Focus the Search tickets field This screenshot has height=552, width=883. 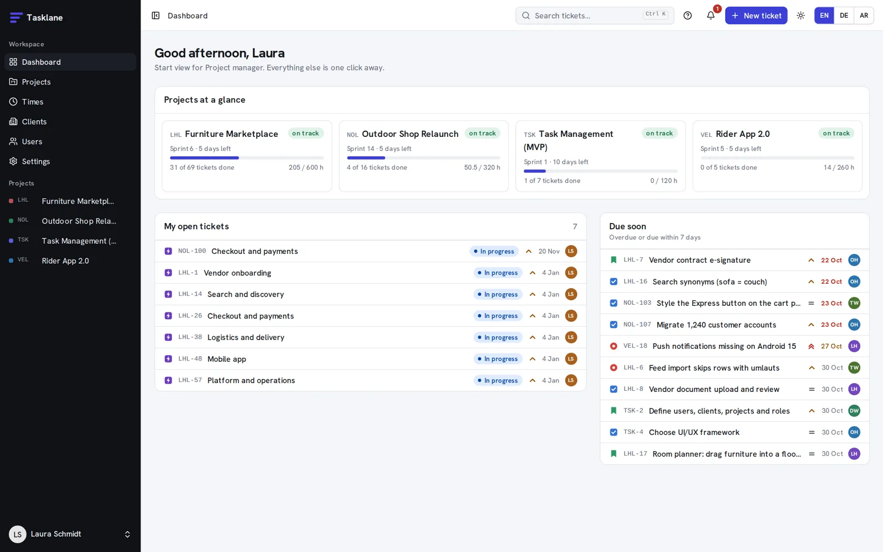coord(594,15)
